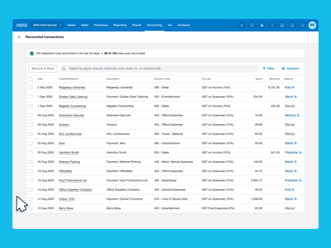This screenshot has width=331, height=248.
Task: Click the Manual badge for Berry Brew
Action: point(290,208)
